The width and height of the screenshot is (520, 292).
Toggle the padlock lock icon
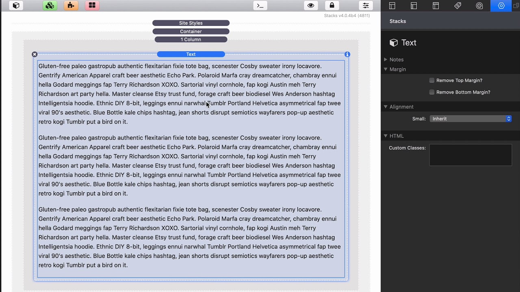click(332, 5)
